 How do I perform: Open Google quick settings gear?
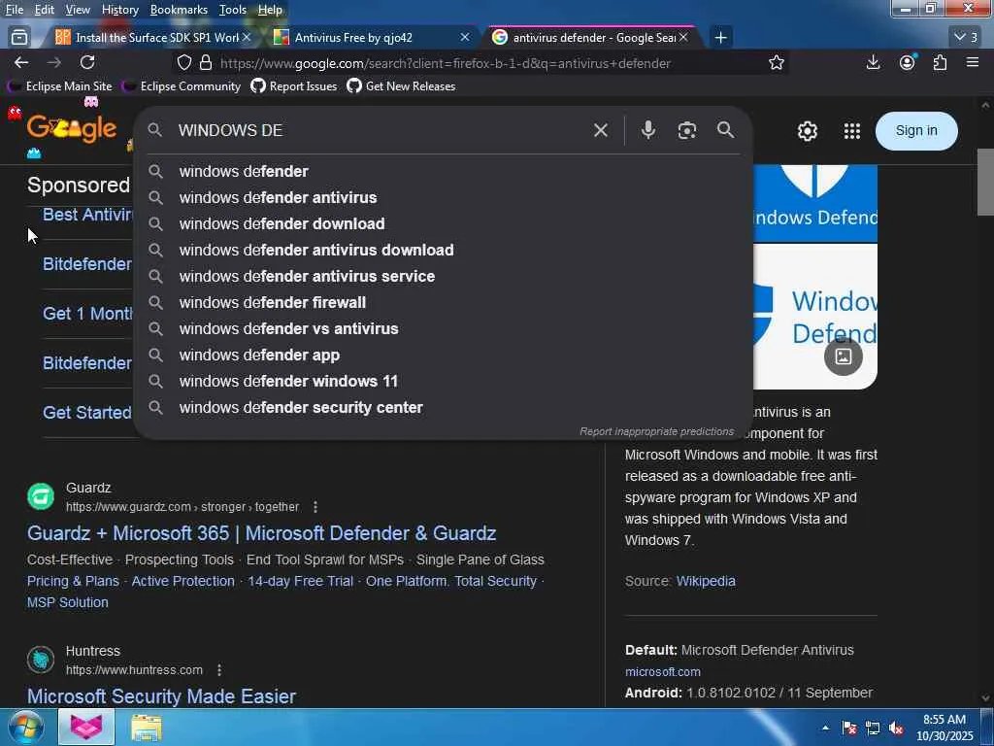[807, 131]
